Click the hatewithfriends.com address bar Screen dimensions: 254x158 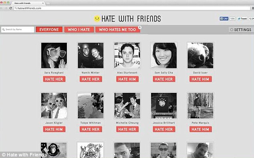[132, 8]
